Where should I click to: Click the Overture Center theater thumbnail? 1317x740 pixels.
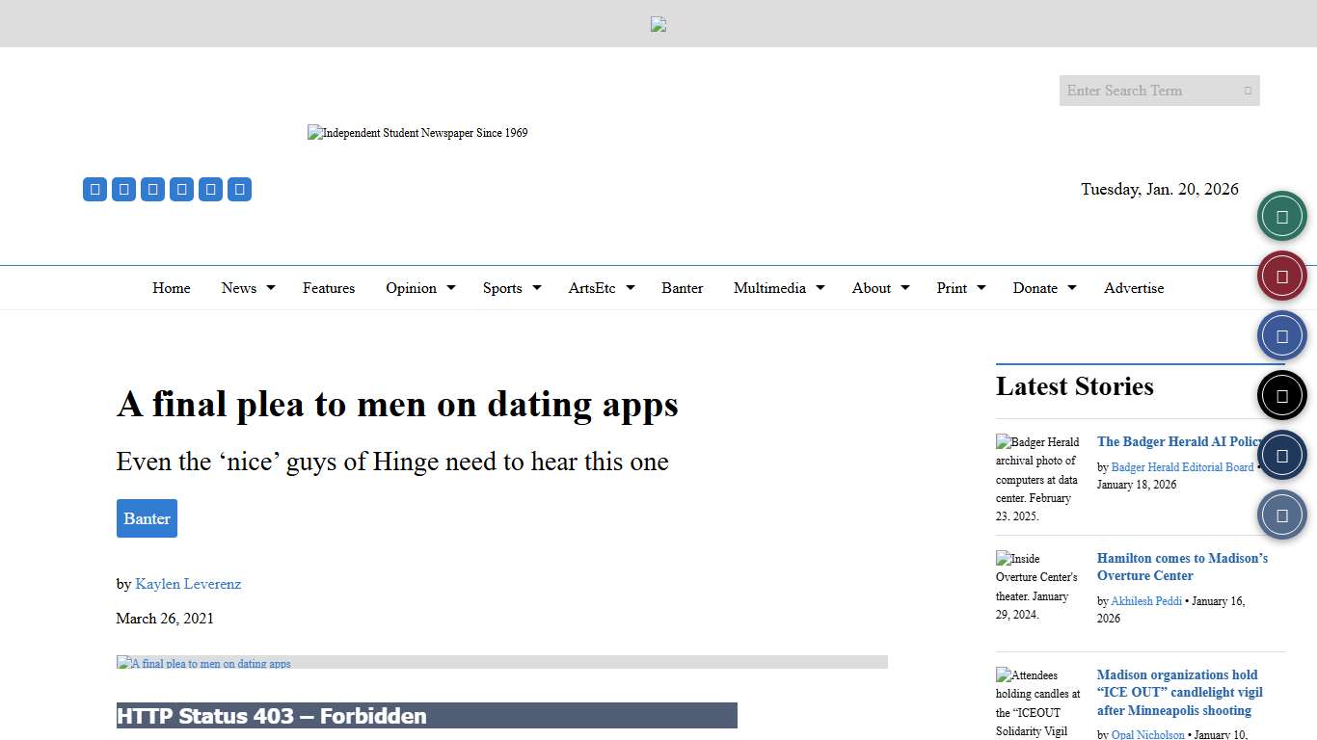[x=1037, y=587]
